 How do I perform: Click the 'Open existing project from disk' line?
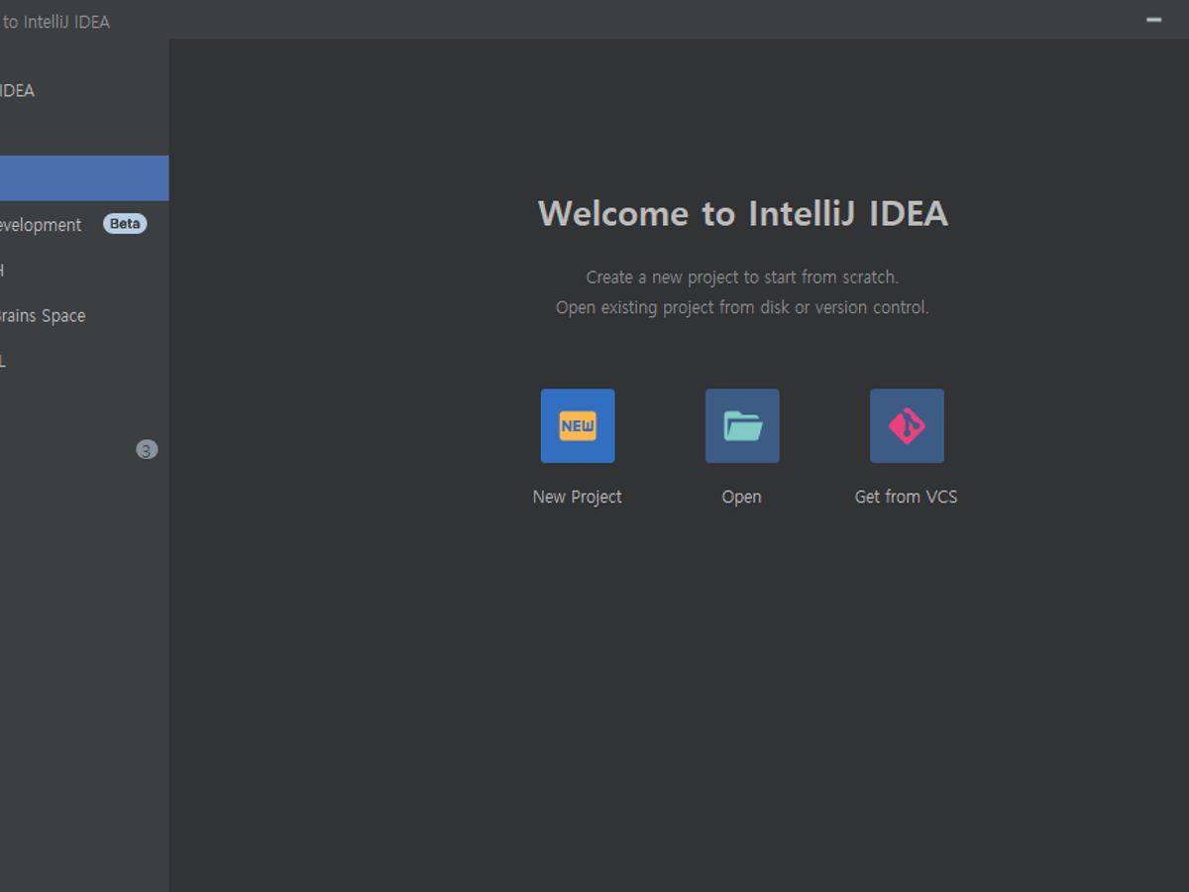pos(742,307)
